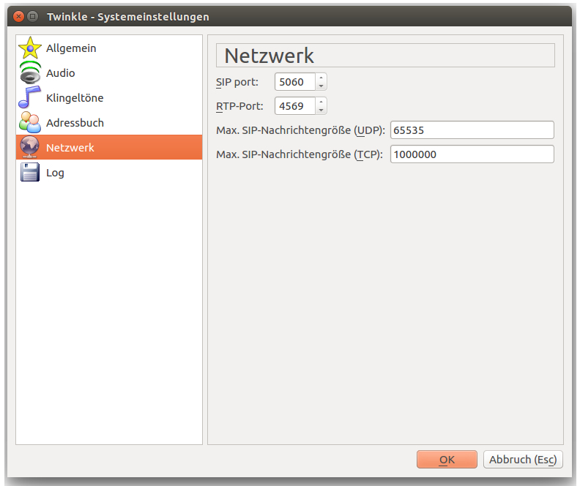The height and width of the screenshot is (486, 580).
Task: Open Log using the floppy disk icon
Action: 30,173
